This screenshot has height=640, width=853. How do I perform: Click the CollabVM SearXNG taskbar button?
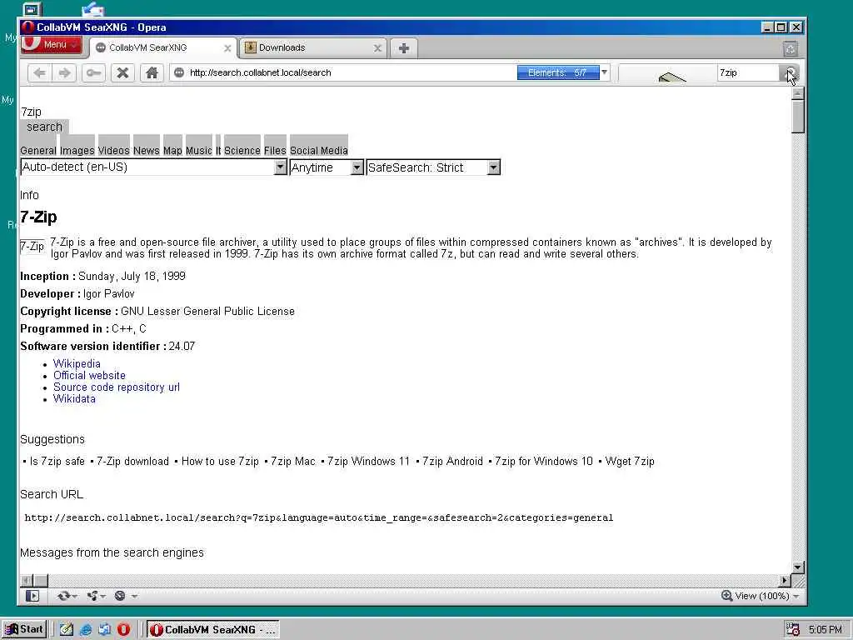(x=213, y=630)
